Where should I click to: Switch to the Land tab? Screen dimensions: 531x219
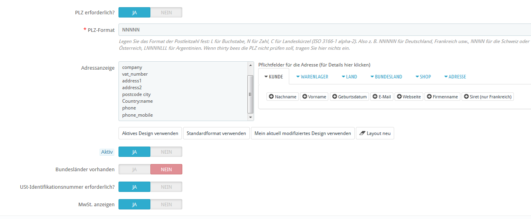pyautogui.click(x=349, y=76)
